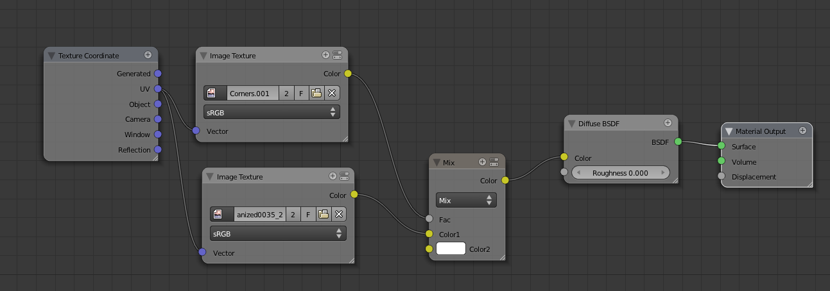Click plus icon on Corners.001 Image Texture node
830x291 pixels.
coord(325,55)
